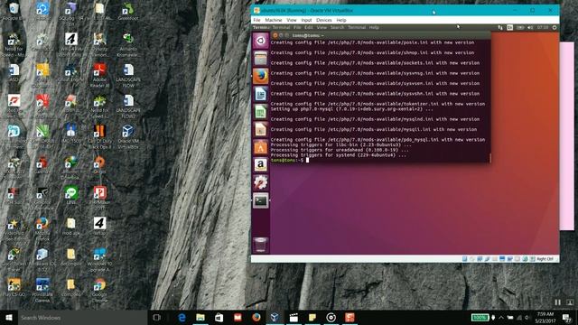Open Oracle VM VirtualBox desktop shortcut
The image size is (578, 325).
pyautogui.click(x=128, y=136)
